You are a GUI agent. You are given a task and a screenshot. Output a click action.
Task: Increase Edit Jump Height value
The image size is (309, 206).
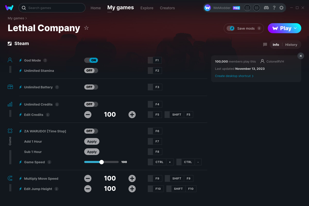click(x=132, y=189)
